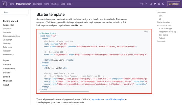The width and height of the screenshot is (182, 107).
Task: Expand the Utilities sidebar section
Action: pos(7,73)
